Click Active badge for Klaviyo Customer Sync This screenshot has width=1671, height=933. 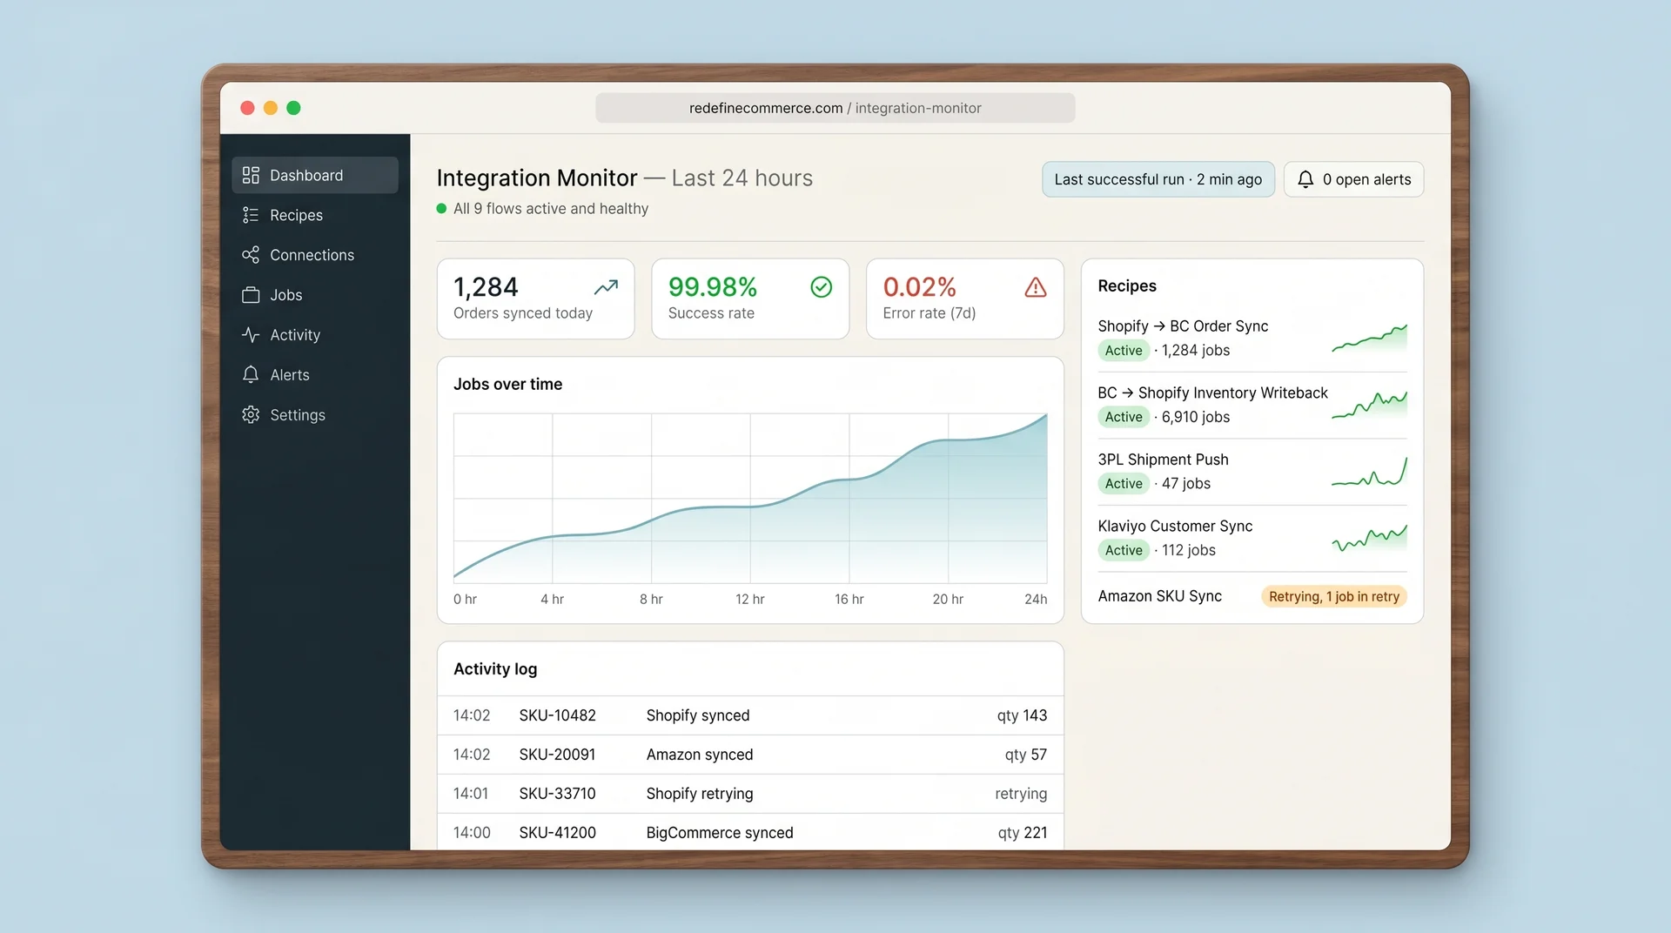[x=1123, y=550]
